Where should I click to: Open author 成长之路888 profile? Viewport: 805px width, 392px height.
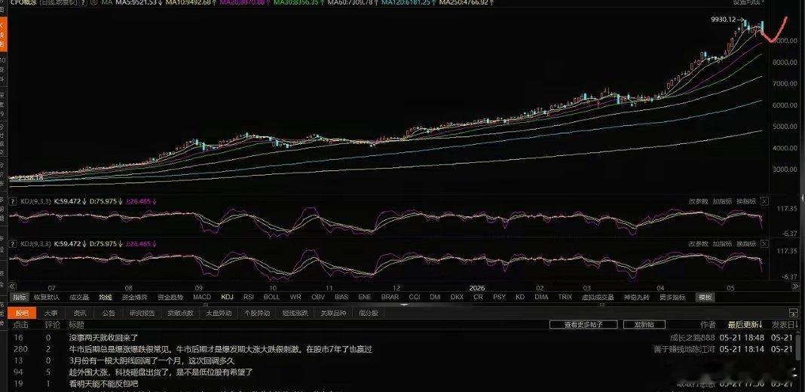692,338
